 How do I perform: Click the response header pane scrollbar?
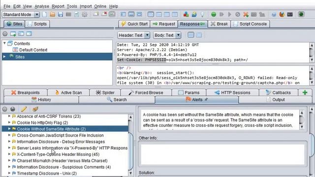point(312,52)
